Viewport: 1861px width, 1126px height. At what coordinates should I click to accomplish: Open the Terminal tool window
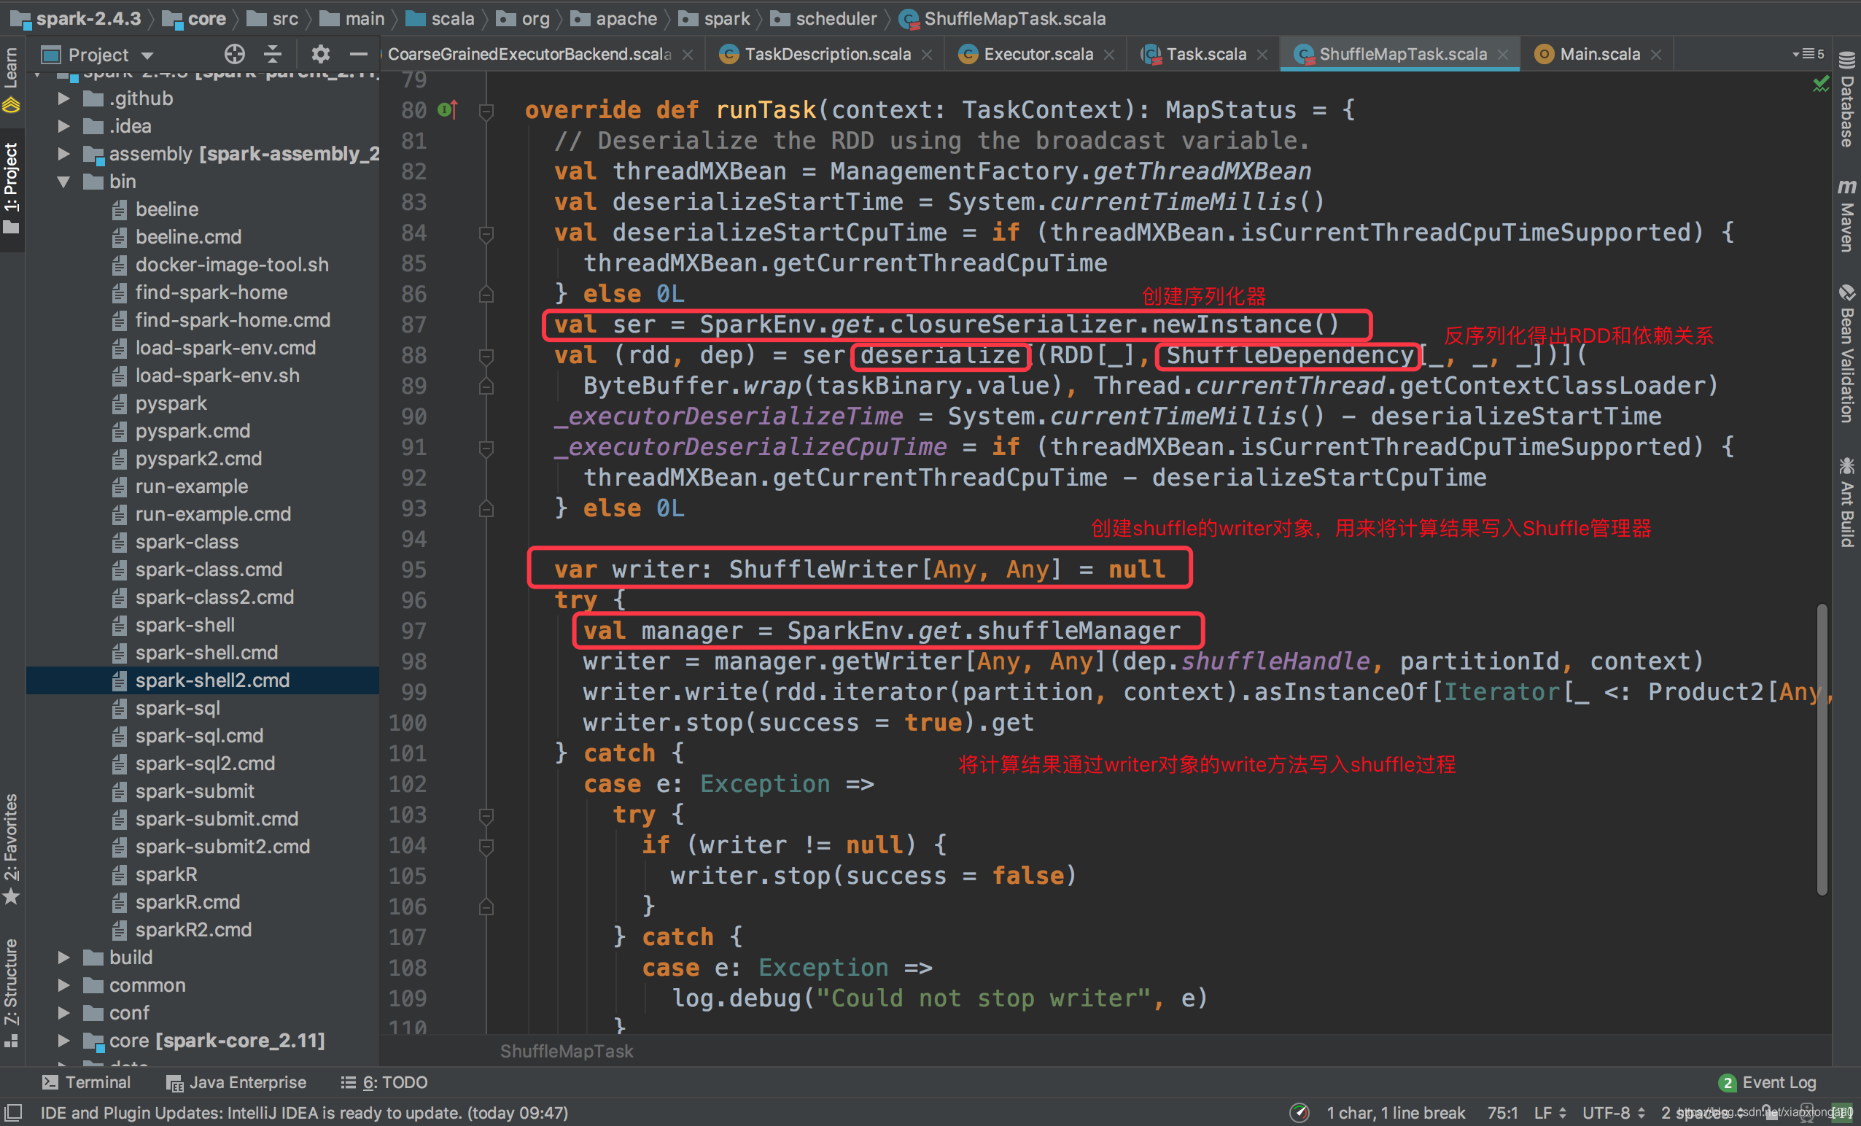coord(86,1082)
